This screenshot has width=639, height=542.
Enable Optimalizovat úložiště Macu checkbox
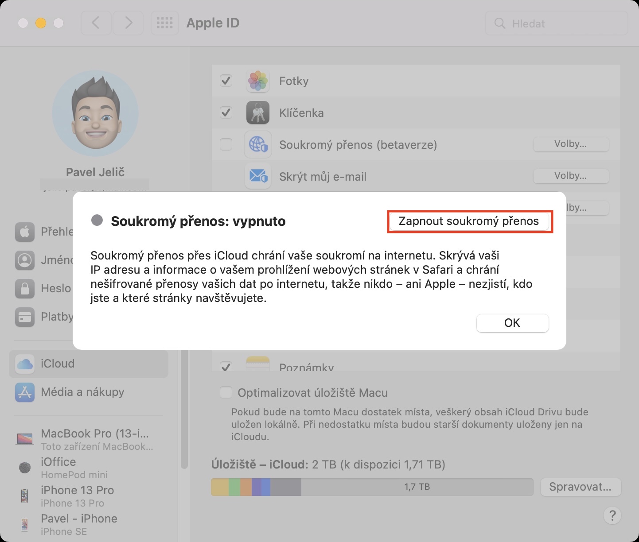click(226, 392)
